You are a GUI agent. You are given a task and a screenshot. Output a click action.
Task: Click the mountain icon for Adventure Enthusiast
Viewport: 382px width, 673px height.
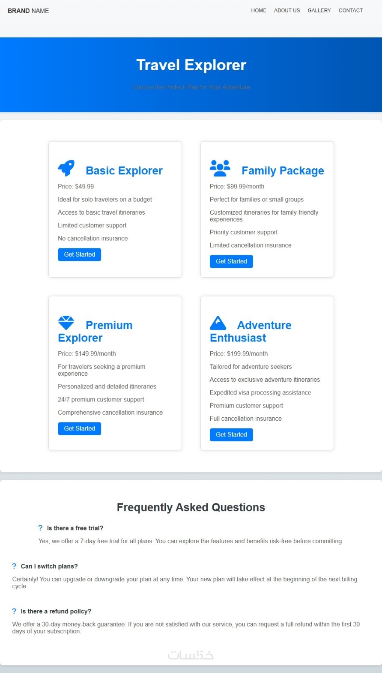tap(218, 323)
